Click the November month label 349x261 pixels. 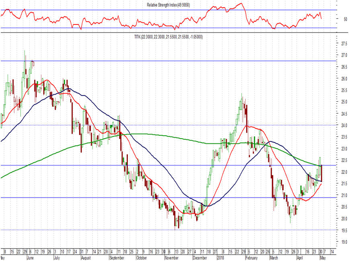pyautogui.click(x=171, y=258)
